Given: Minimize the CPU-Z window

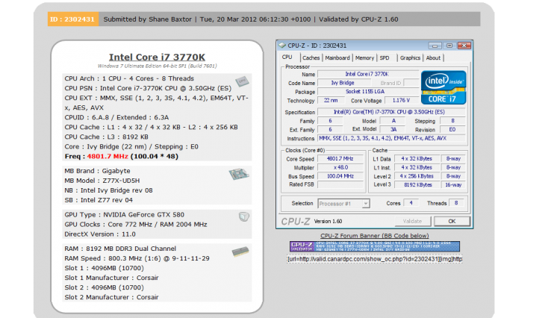Looking at the screenshot, I should coord(435,46).
